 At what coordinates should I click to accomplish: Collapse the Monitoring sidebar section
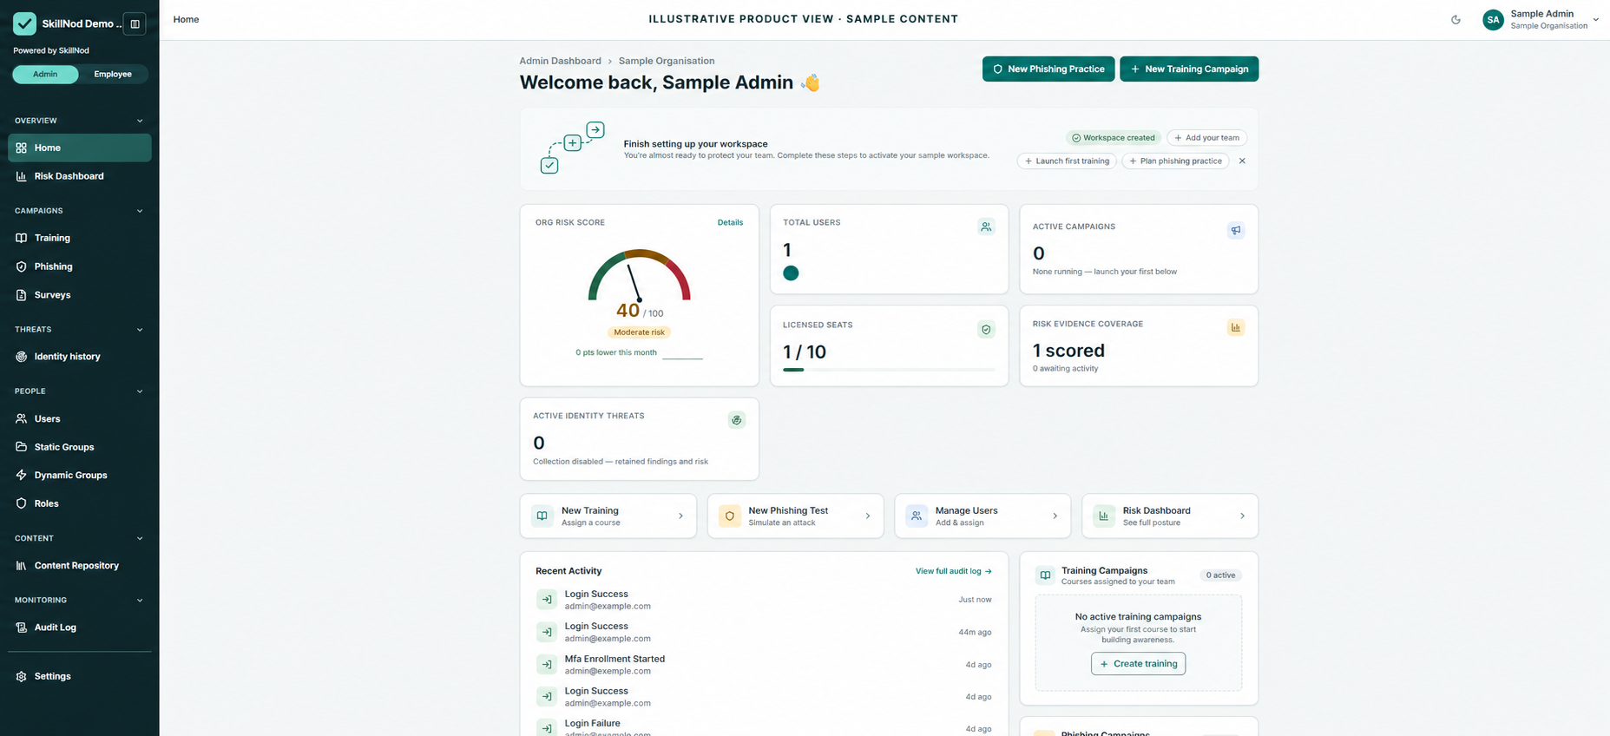click(140, 601)
